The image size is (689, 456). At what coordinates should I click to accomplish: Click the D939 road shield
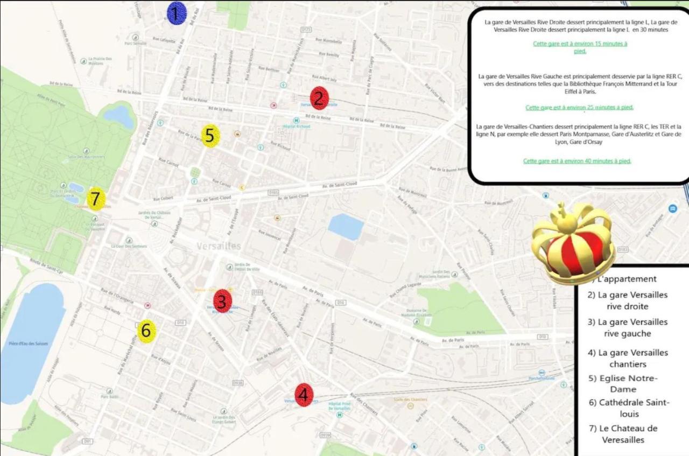tap(325, 434)
